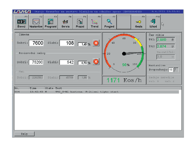Click Proizvodni nalog Dobri field 75200
This screenshot has width=196, height=147.
(x=36, y=62)
